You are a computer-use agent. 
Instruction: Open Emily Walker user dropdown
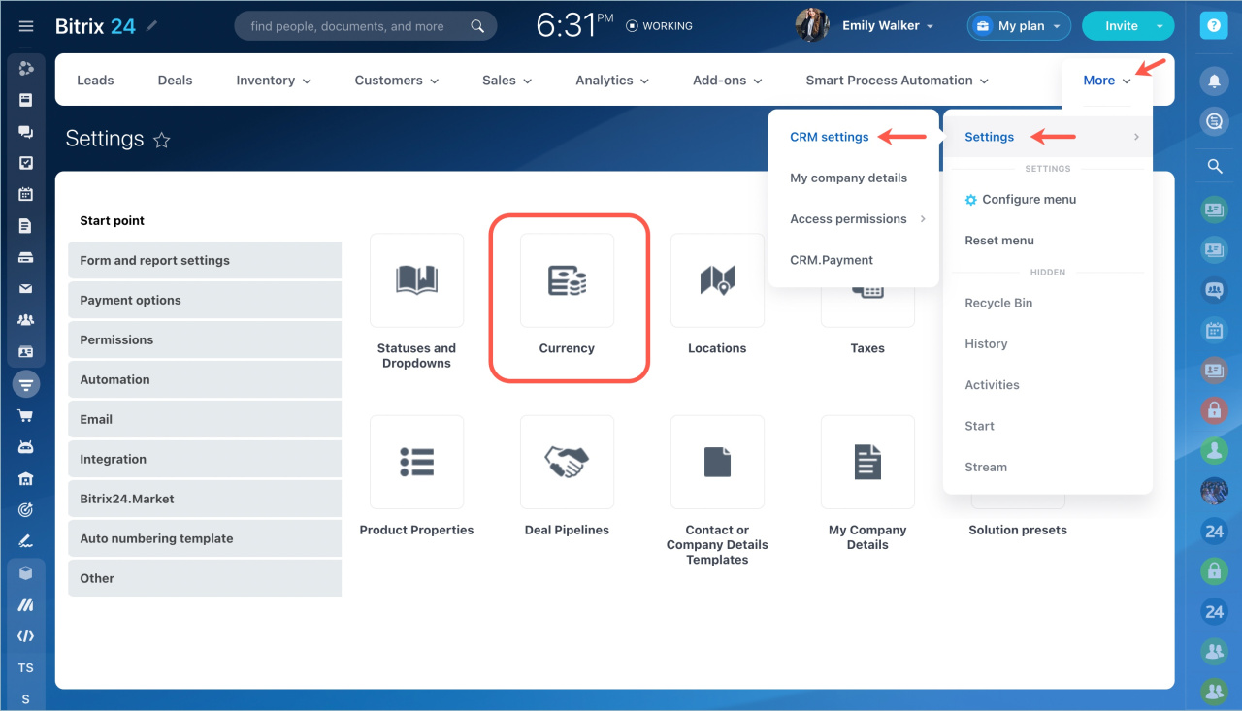pyautogui.click(x=888, y=26)
